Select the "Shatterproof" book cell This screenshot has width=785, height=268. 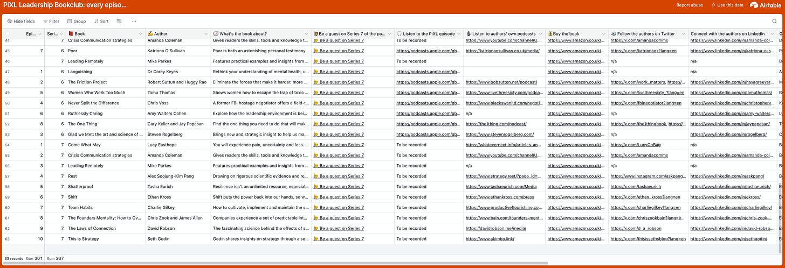pyautogui.click(x=106, y=187)
